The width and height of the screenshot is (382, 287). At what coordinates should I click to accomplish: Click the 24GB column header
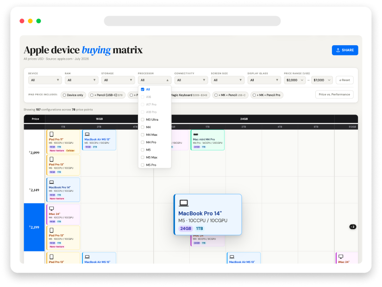pos(244,119)
